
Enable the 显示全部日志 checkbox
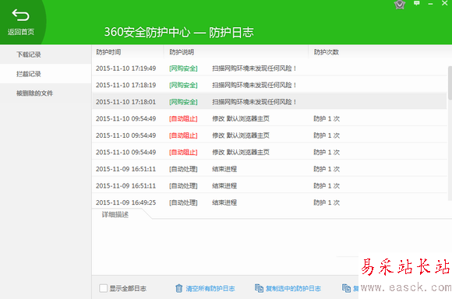pos(103,288)
